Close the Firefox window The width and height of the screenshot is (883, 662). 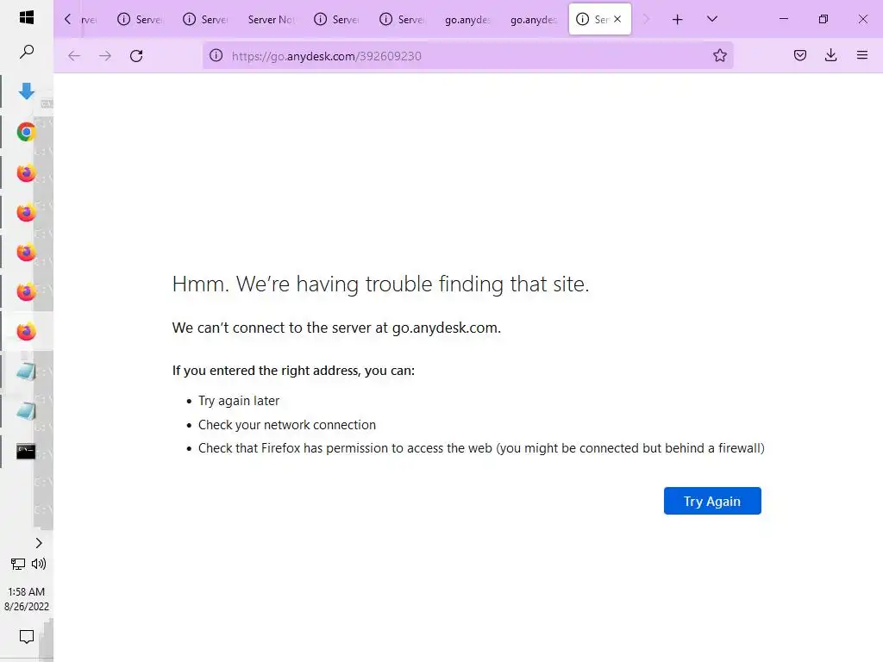click(x=862, y=19)
